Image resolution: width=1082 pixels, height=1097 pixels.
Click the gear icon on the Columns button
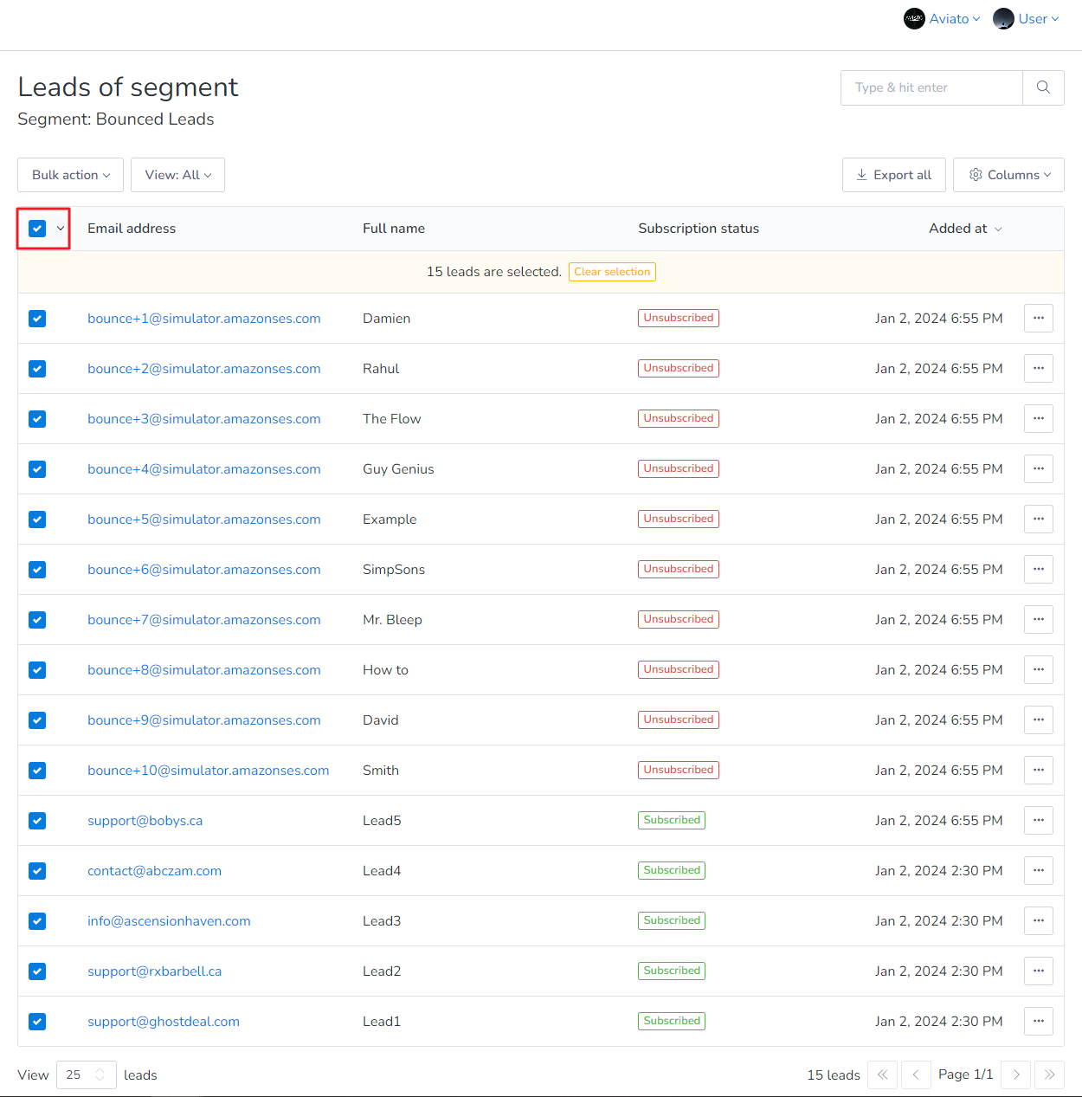[977, 174]
